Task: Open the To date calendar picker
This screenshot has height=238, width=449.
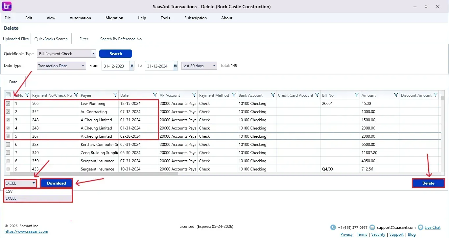Action: [x=176, y=66]
